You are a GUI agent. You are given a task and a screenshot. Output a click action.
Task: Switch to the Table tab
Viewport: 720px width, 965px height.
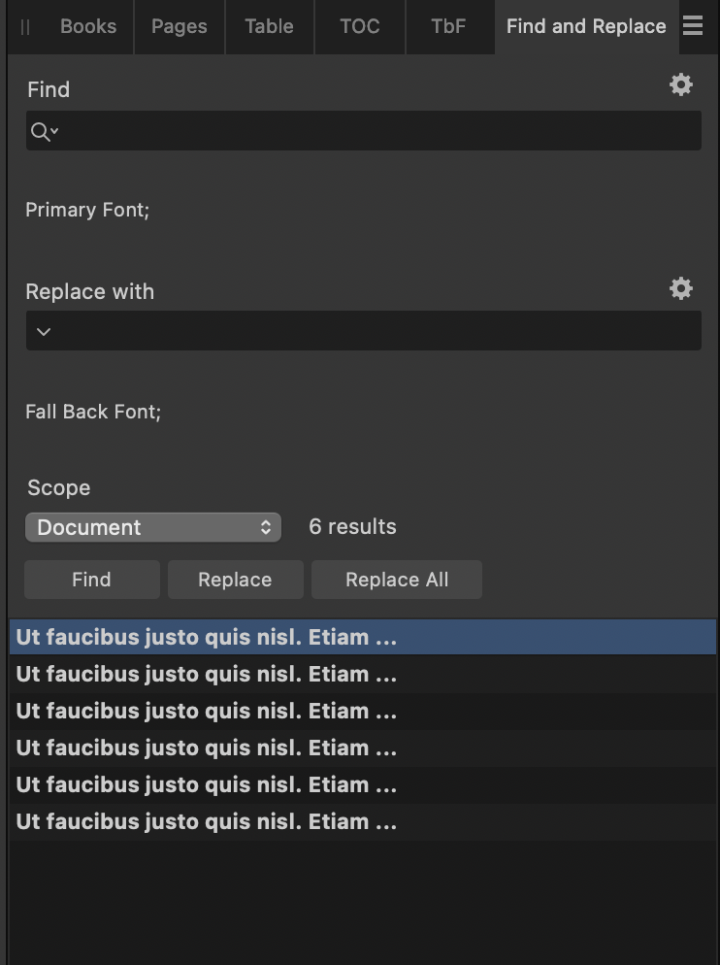coord(269,26)
